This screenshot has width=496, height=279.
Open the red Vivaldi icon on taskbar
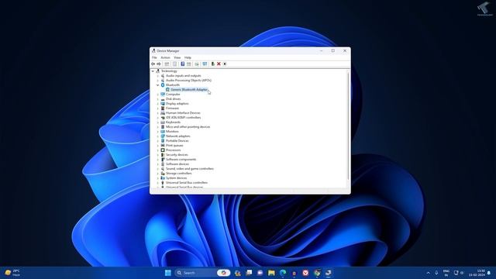coord(305,273)
